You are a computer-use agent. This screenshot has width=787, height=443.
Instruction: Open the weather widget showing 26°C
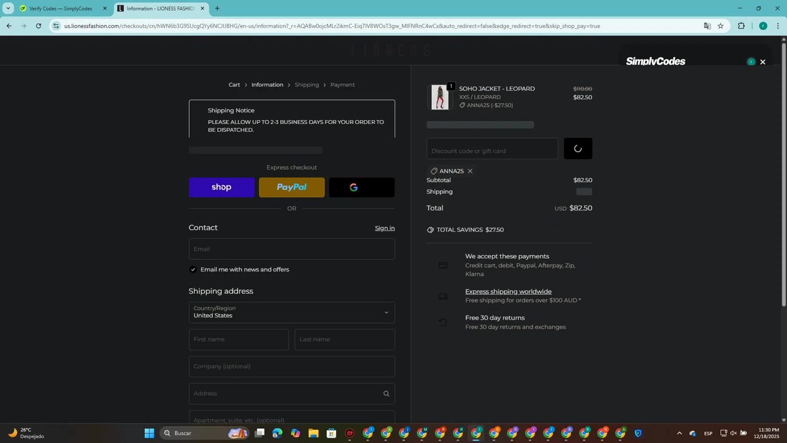26,433
